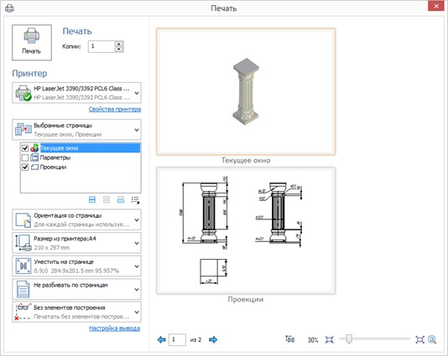448x356 pixels.
Task: Click the fit-to-window icon right of slider
Action: click(x=419, y=339)
